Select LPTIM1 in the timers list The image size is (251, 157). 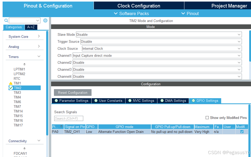click(19, 69)
